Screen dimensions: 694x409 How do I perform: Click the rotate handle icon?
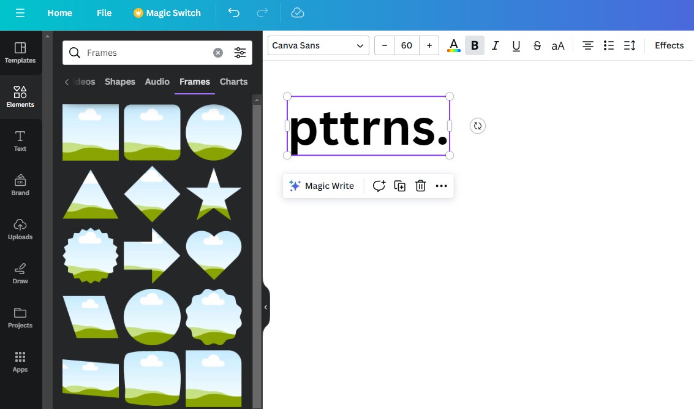pos(478,126)
